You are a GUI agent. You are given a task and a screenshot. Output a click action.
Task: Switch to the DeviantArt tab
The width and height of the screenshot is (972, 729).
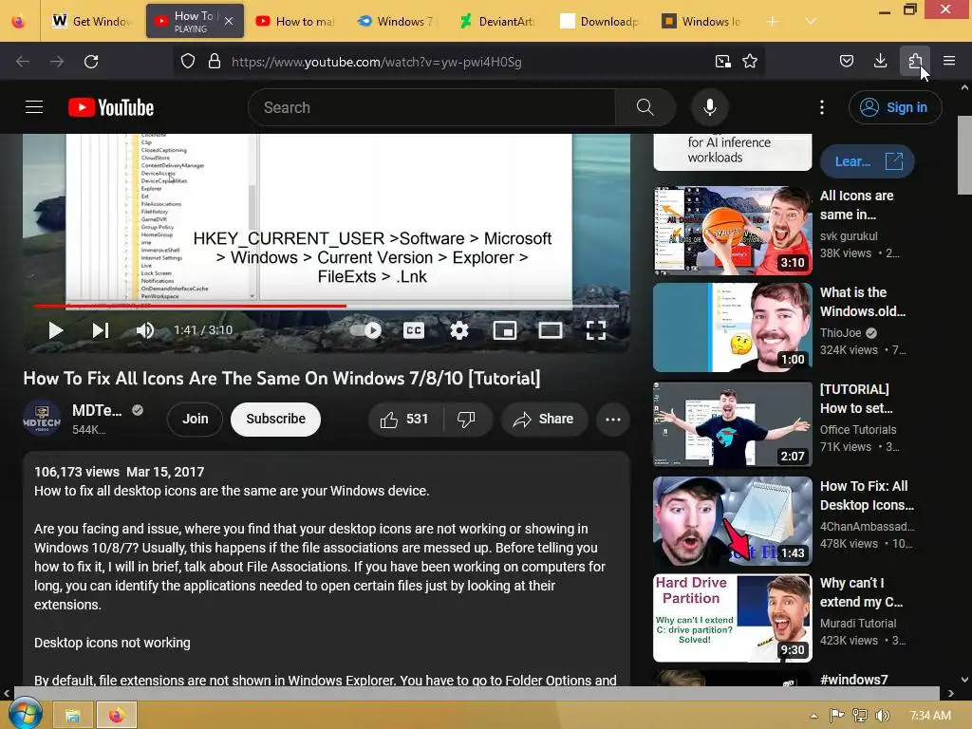click(498, 21)
